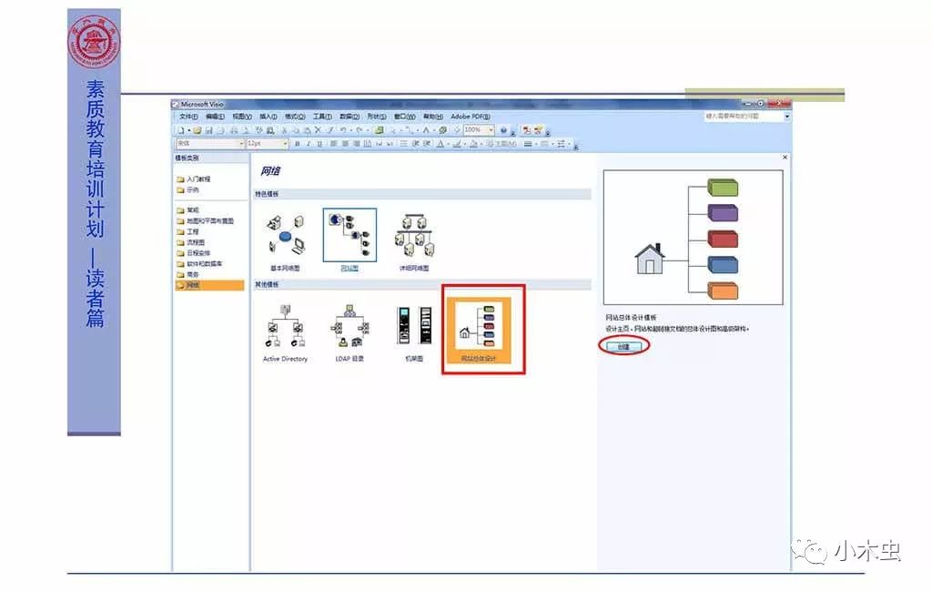Open the help search box dropdown arrow
The height and width of the screenshot is (592, 932).
click(x=787, y=117)
